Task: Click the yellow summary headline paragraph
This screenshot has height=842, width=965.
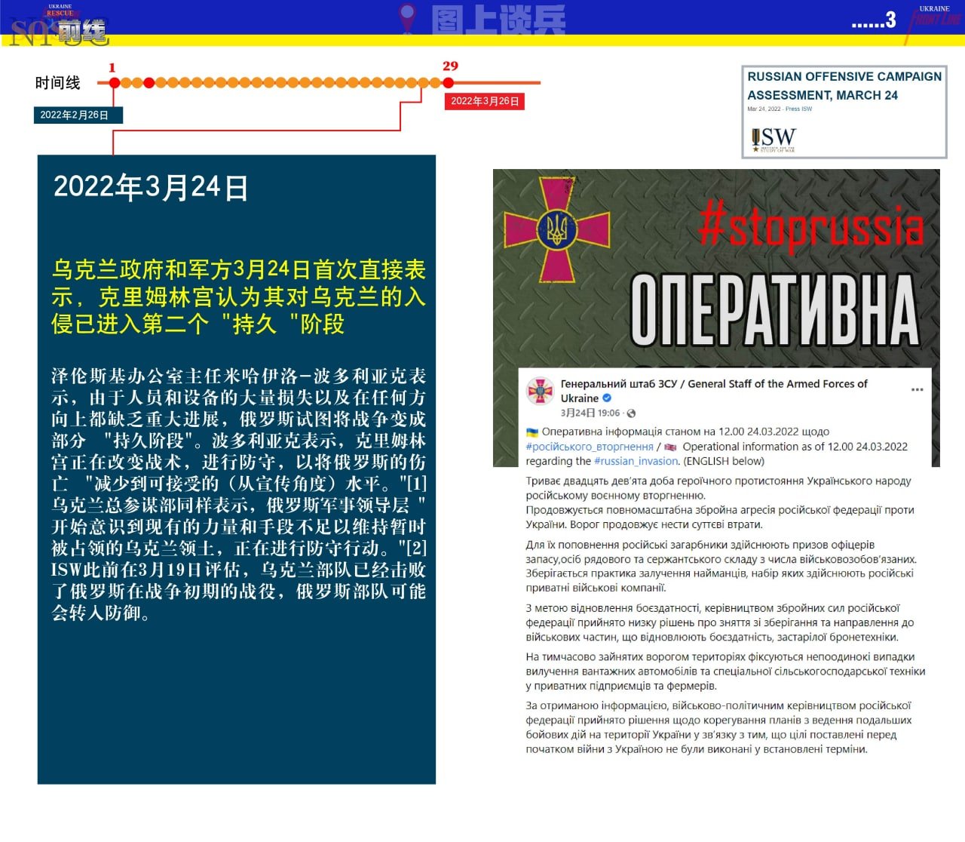Action: tap(238, 297)
